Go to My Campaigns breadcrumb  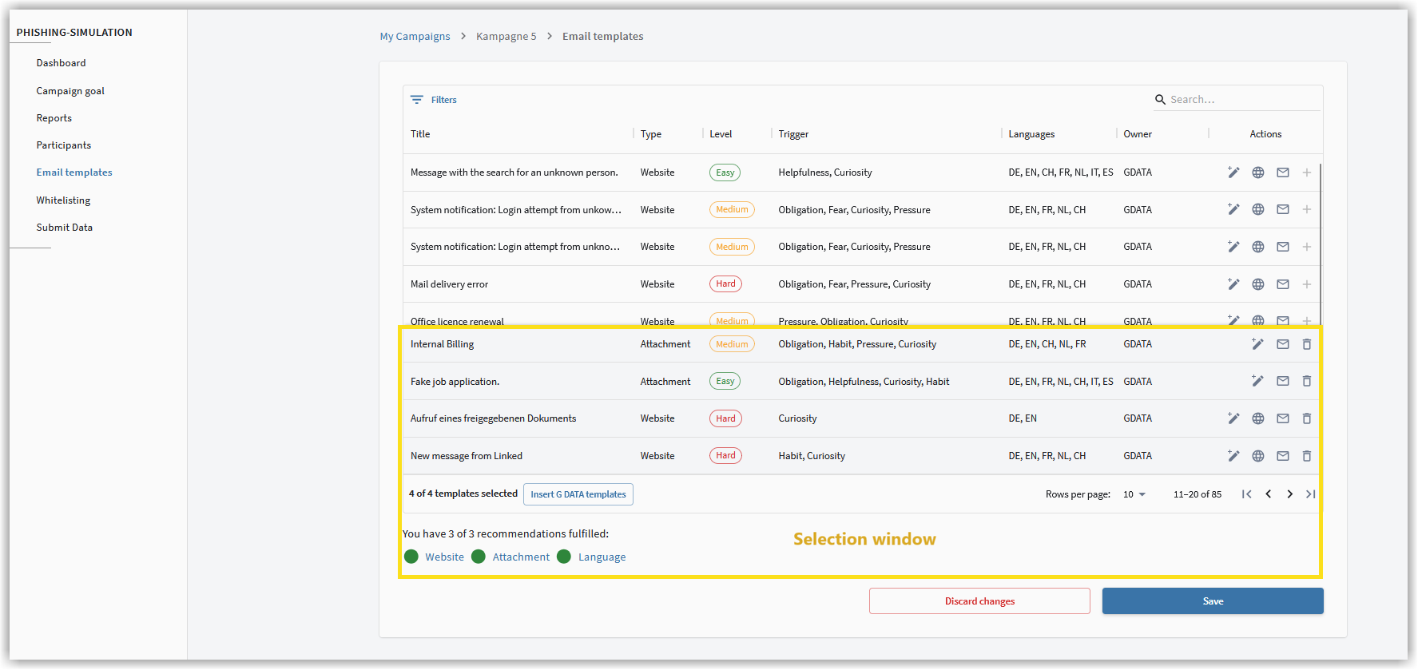pos(415,37)
